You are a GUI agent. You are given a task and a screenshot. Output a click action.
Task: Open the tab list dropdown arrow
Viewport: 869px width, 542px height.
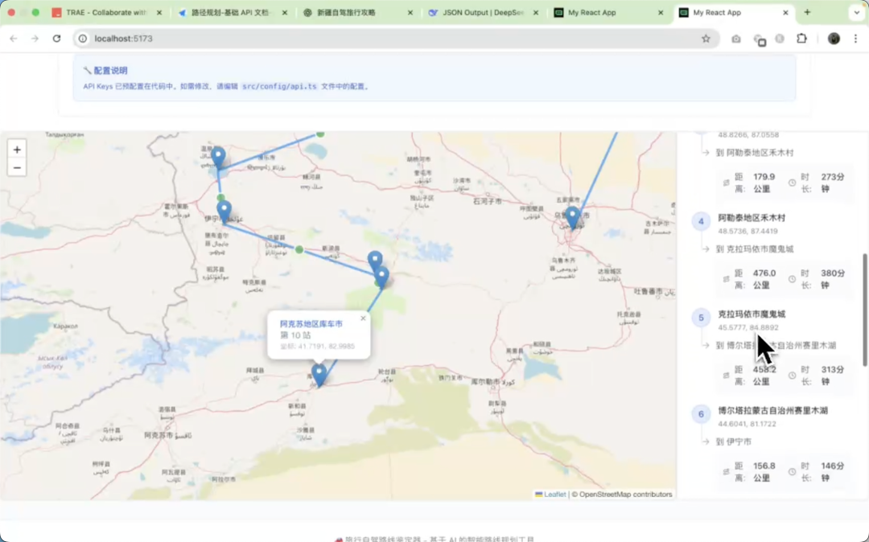click(x=855, y=13)
